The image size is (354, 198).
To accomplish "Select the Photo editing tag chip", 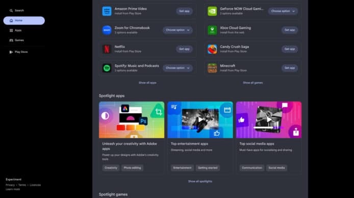I will coord(132,168).
